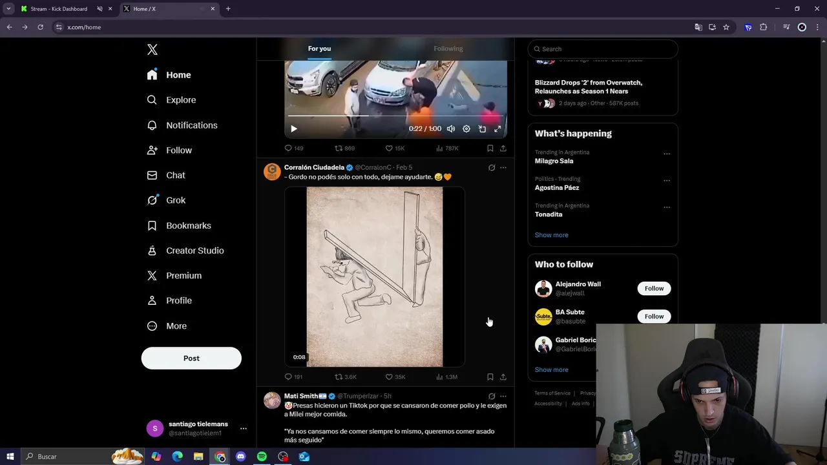827x465 pixels.
Task: Ask Grok about the Corralón Ciudadela tweet
Action: 492,167
